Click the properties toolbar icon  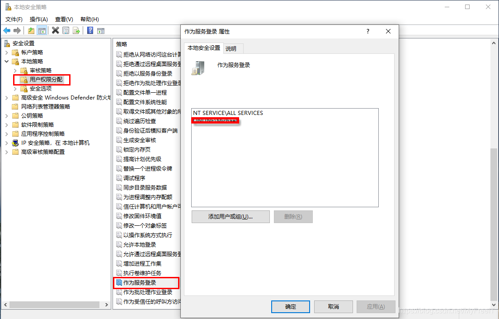pos(66,31)
